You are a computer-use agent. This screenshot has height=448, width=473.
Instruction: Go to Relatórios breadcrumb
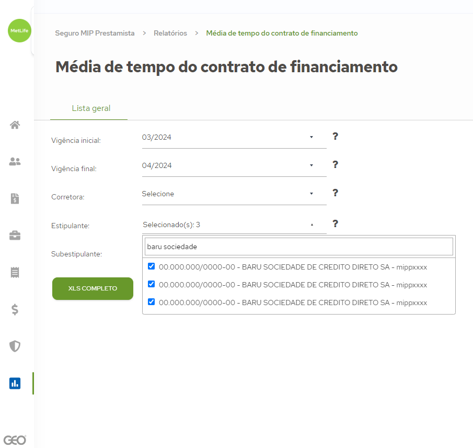(x=170, y=33)
